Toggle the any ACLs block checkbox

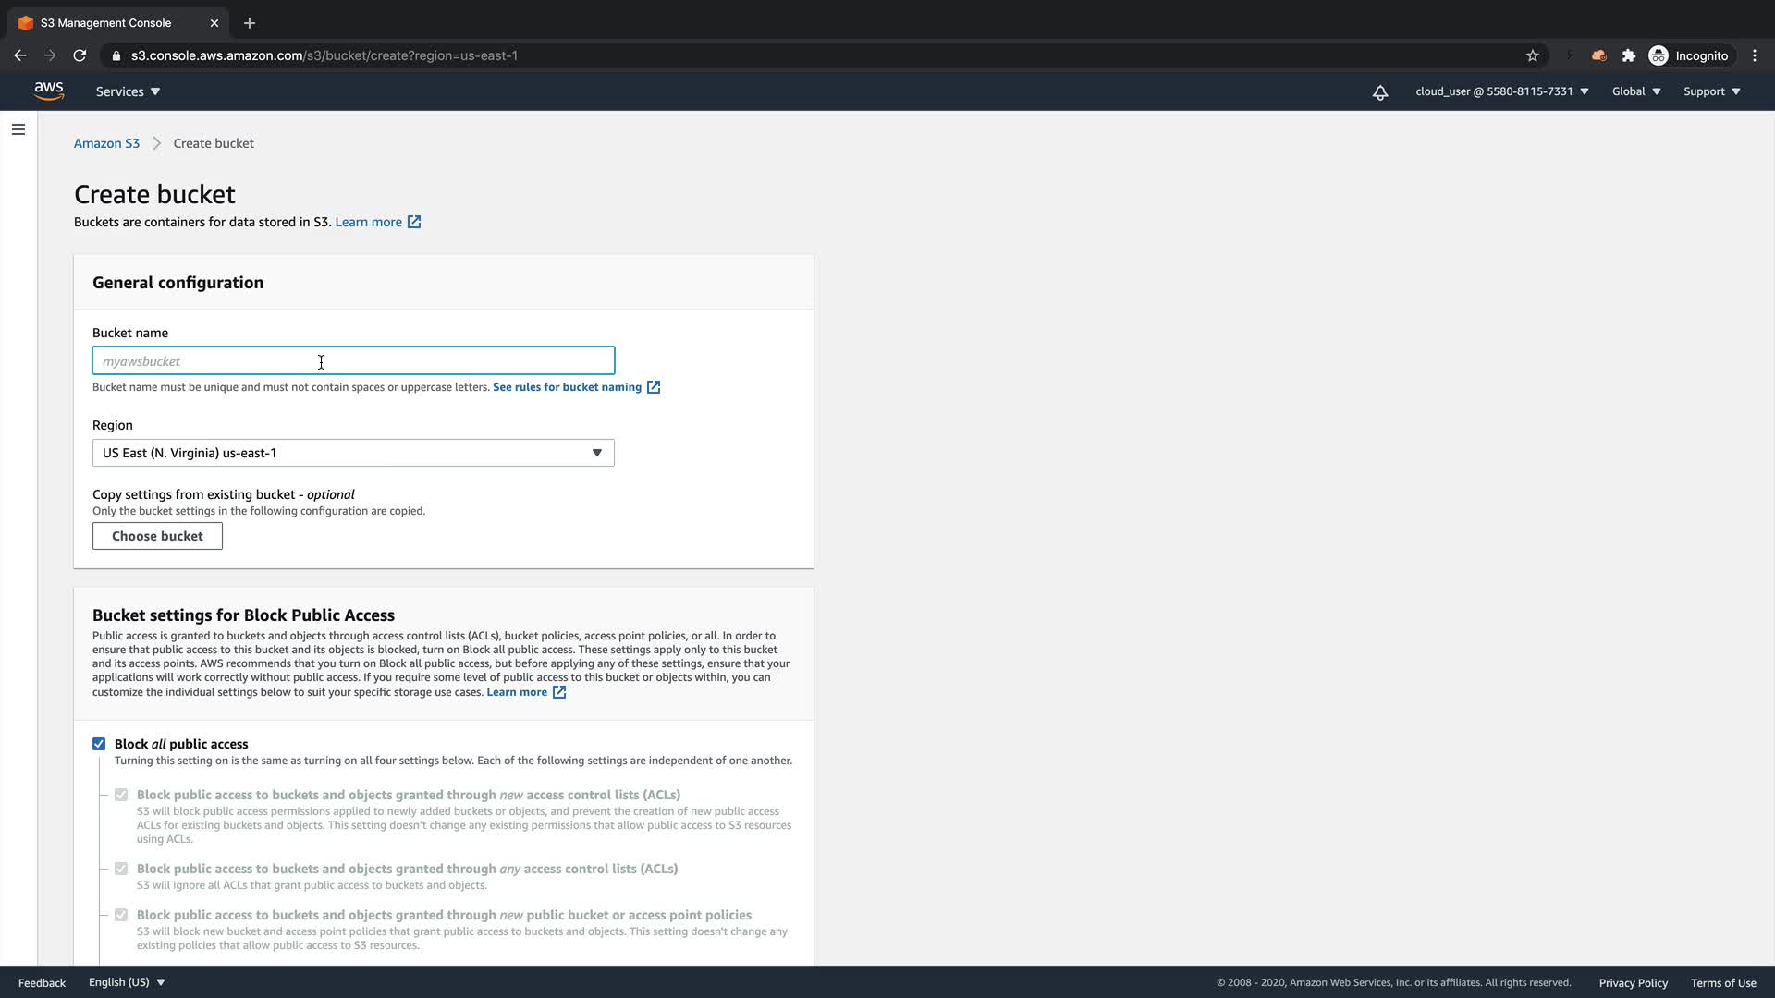(121, 869)
